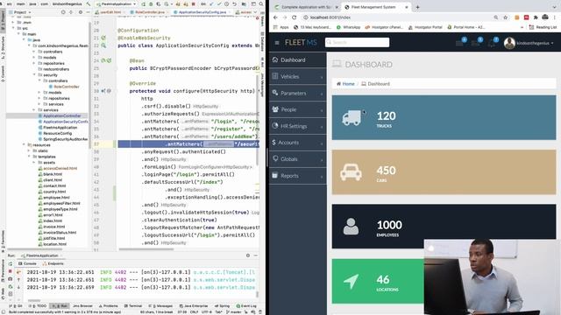Select accessDenied.html in project tree
This screenshot has width=561, height=315.
point(58,168)
